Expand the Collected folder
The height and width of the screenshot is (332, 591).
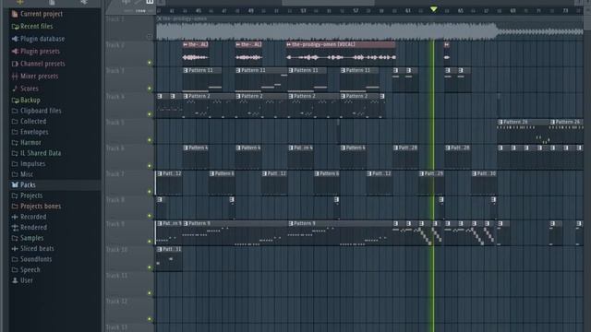coord(15,121)
